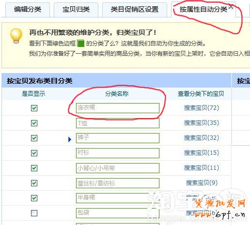250x225 pixels.
Task: Click the 搜索宝贝(11) link
Action: coord(202,168)
